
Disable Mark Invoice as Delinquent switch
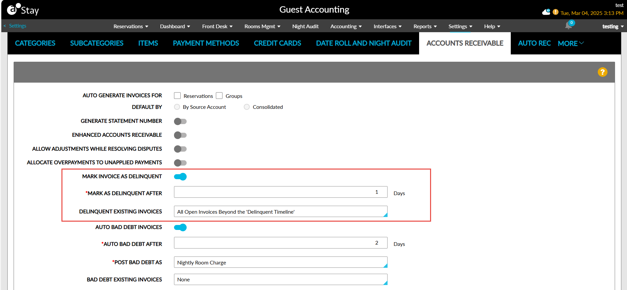pyautogui.click(x=180, y=177)
